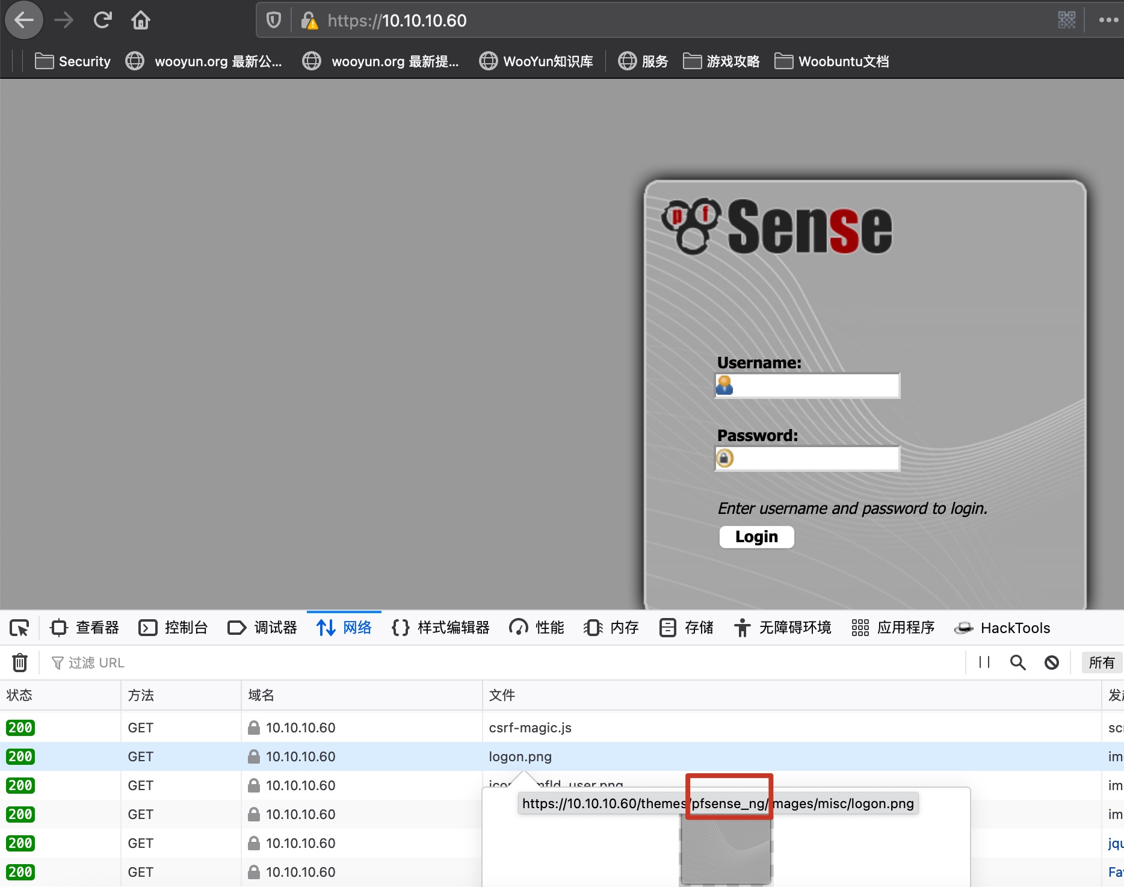Viewport: 1124px width, 887px height.
Task: Switch to the 存储 storage tab
Action: click(x=686, y=628)
